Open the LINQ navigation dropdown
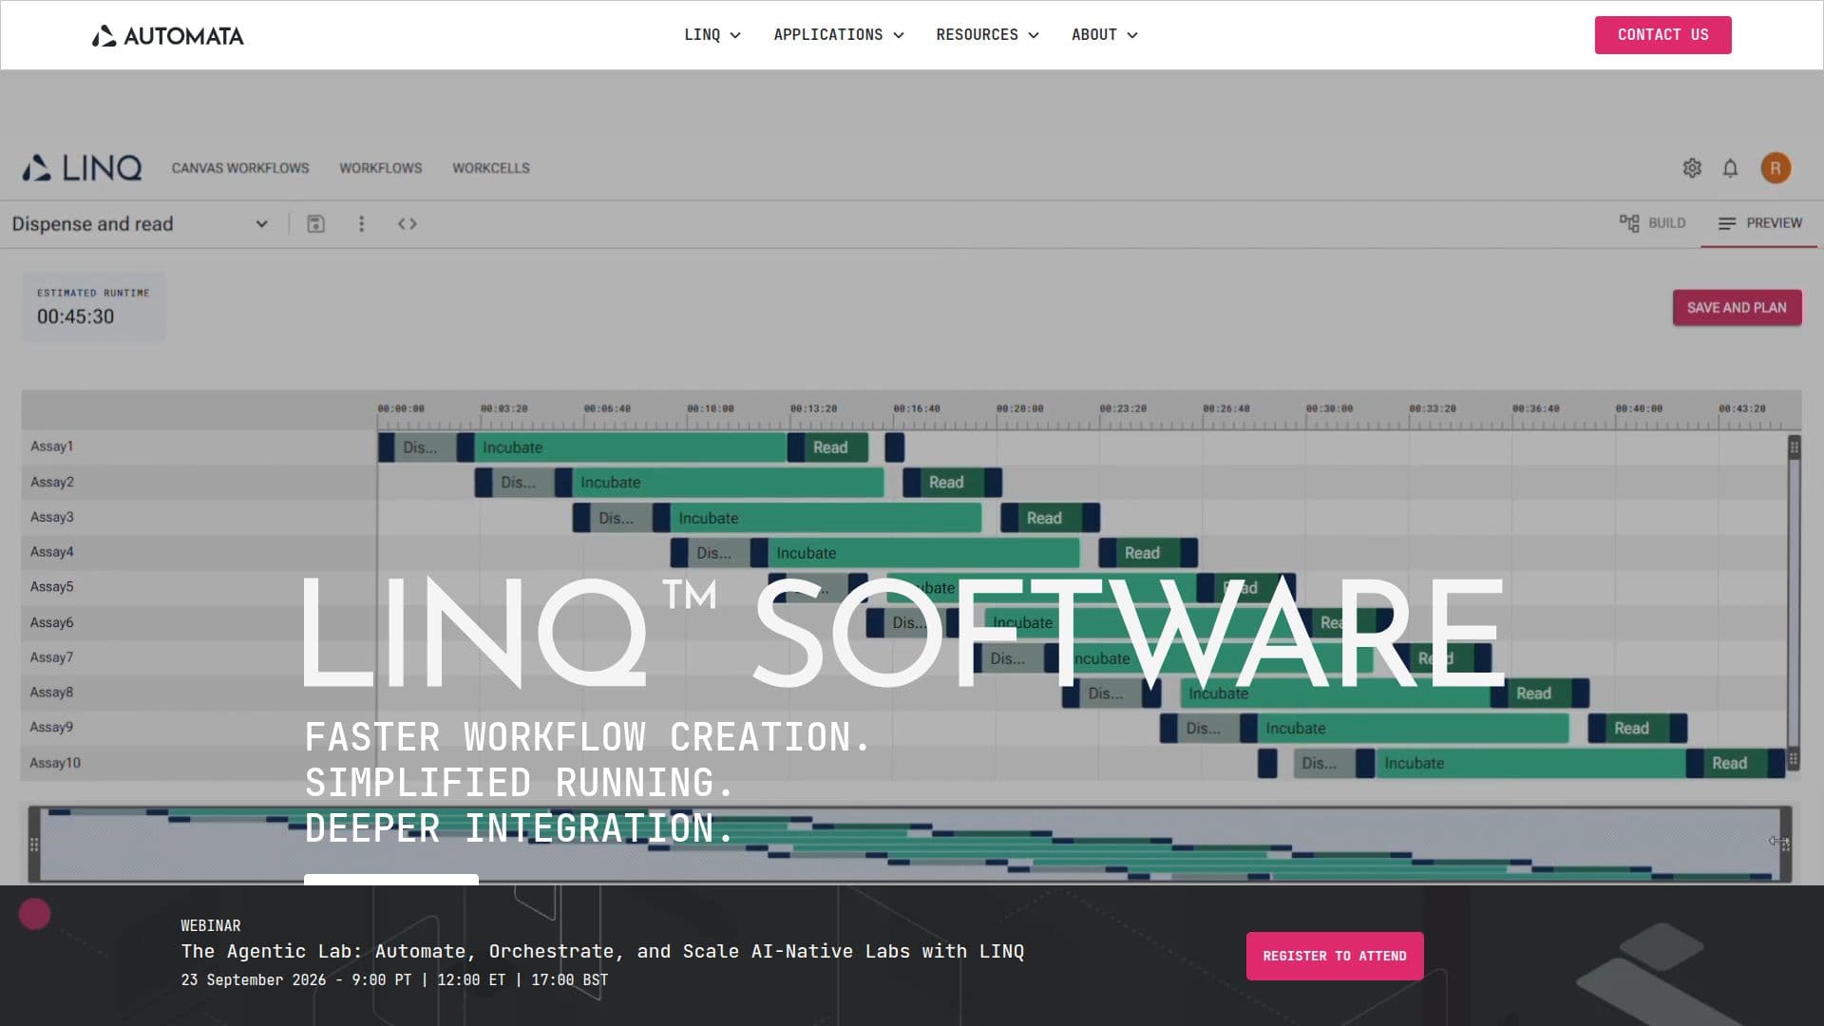The height and width of the screenshot is (1026, 1824). pos(712,34)
